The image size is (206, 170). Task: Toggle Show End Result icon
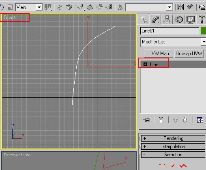[161, 120]
